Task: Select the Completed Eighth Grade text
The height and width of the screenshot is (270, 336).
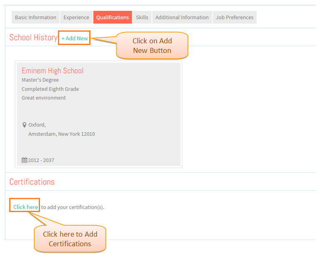Action: 50,89
